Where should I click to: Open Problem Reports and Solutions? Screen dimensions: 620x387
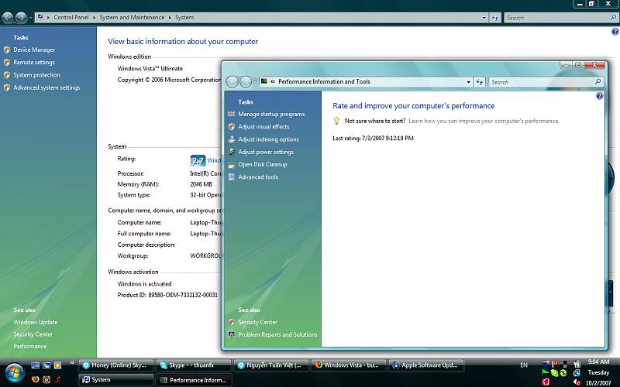[x=277, y=334]
